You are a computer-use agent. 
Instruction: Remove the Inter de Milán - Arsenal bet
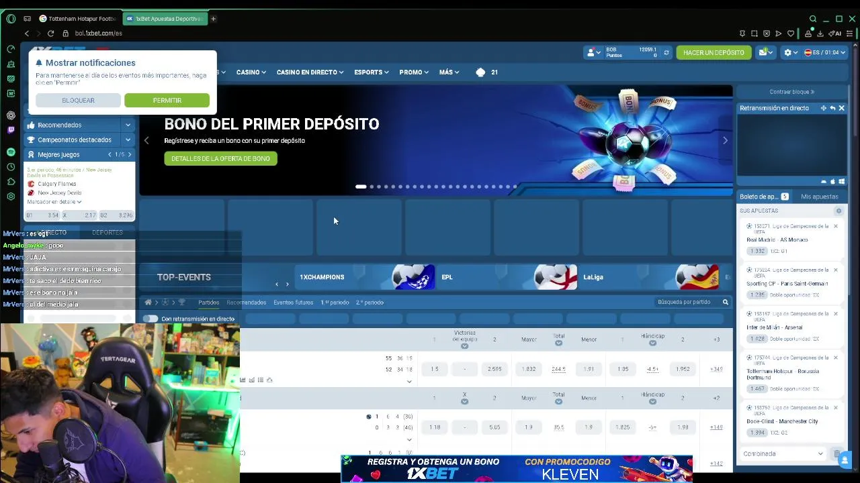(x=836, y=313)
